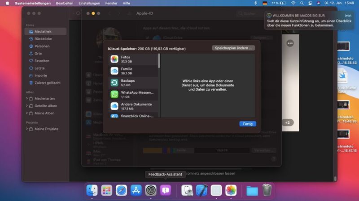Click the three-dots more button

click(290, 43)
